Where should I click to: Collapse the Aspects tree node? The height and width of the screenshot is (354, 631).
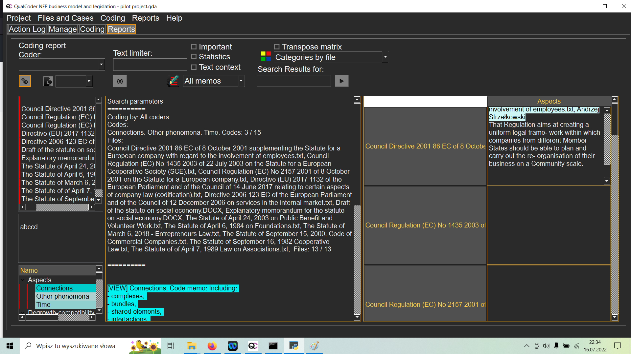[x=22, y=280]
